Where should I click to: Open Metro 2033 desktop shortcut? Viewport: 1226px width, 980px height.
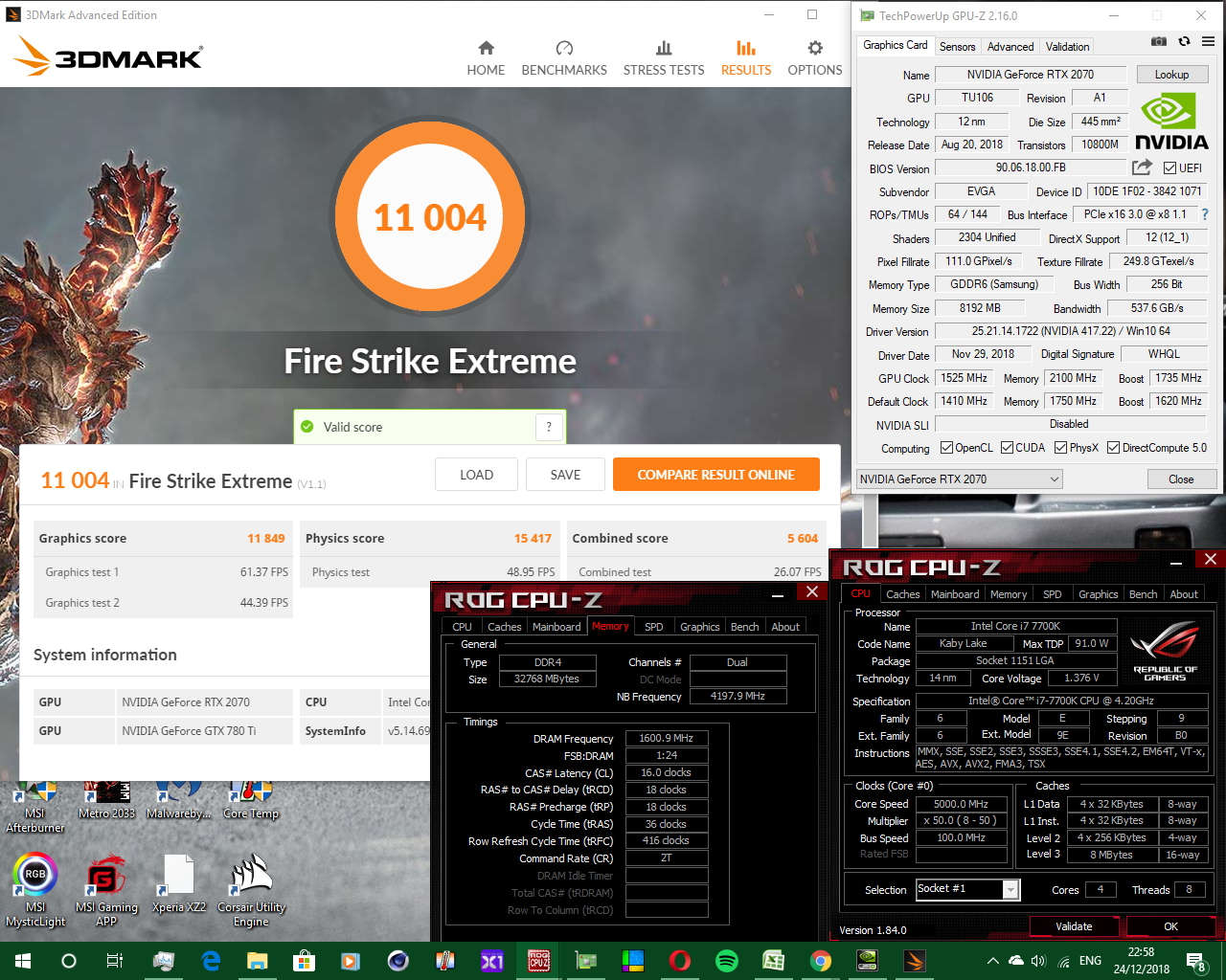[x=106, y=801]
